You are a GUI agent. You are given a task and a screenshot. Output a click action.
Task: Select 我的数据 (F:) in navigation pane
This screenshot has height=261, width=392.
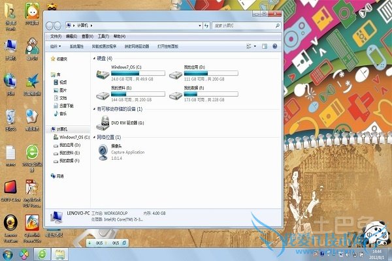(67, 161)
